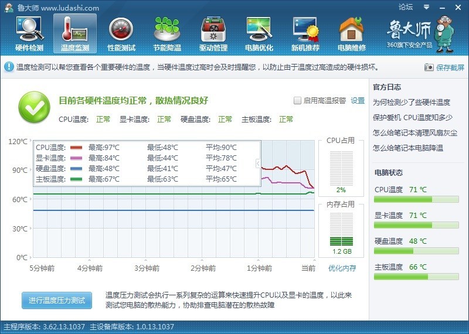Screen dimensions: 469x334
Task: Click the 平均:78℃ graphics card value
Action: click(221, 158)
